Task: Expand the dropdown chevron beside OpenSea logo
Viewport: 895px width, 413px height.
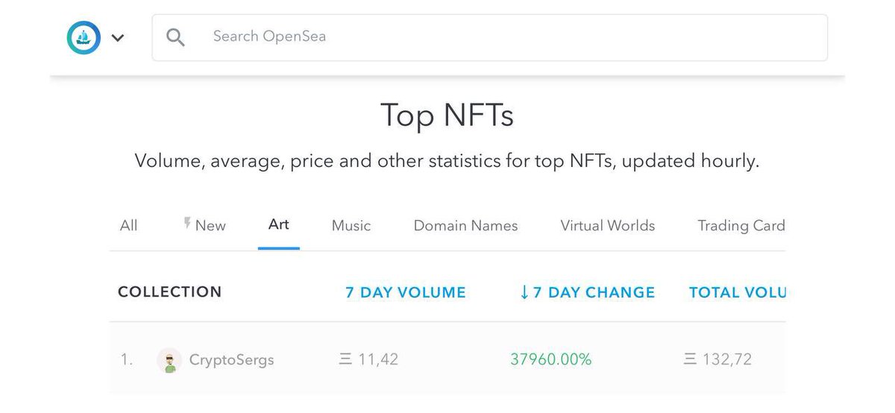Action: tap(118, 38)
